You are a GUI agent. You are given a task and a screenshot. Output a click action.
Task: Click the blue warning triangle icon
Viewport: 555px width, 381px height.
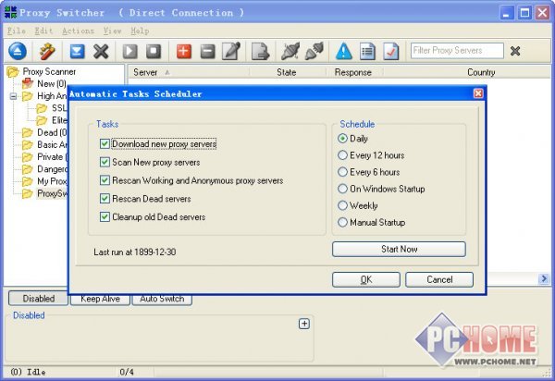(x=344, y=51)
